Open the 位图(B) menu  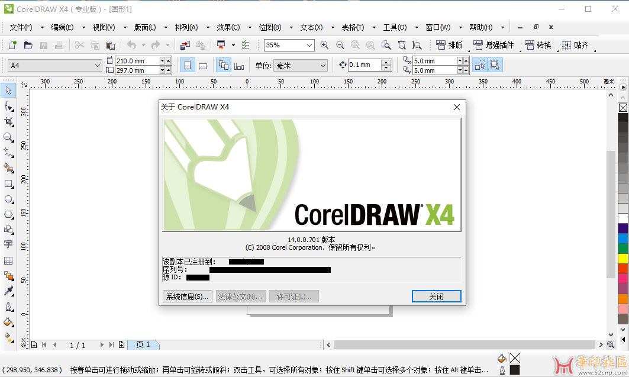(x=270, y=27)
